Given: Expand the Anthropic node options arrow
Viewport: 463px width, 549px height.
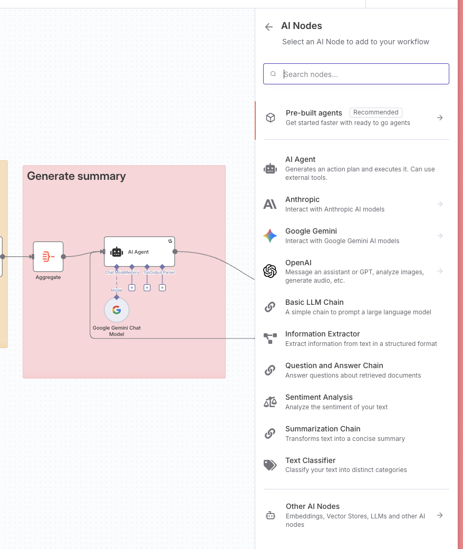Looking at the screenshot, I should 440,204.
